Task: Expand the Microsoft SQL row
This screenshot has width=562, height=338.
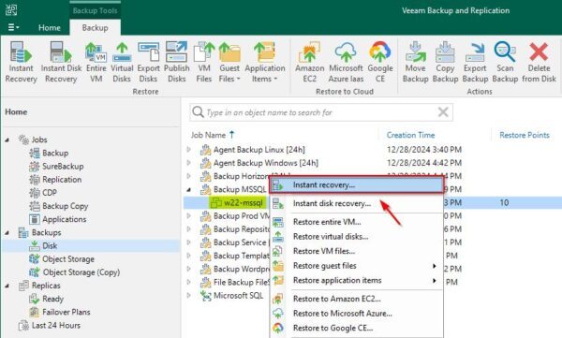Action: (189, 295)
